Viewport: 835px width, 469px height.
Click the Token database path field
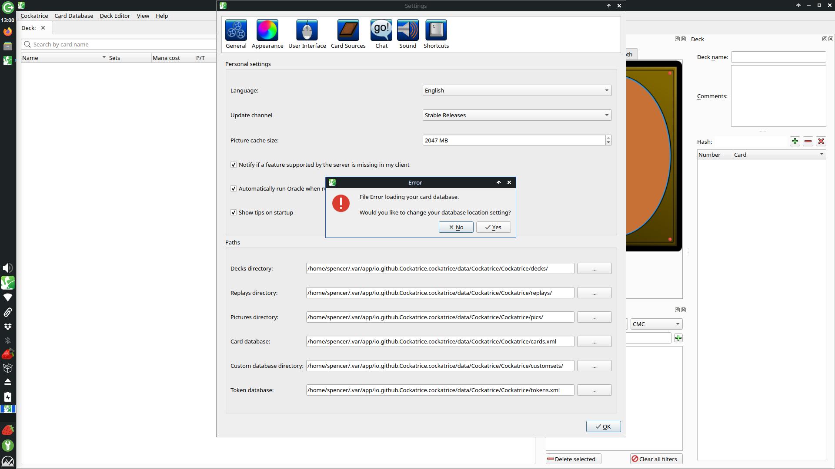point(440,390)
